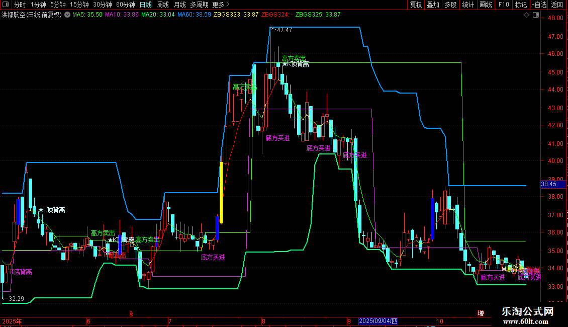This screenshot has width=568, height=327.
Task: Click the MA10: 33.86 indicator label
Action: [x=122, y=15]
